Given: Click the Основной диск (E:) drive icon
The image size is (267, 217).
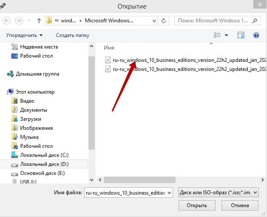Looking at the screenshot, I should pos(15,174).
